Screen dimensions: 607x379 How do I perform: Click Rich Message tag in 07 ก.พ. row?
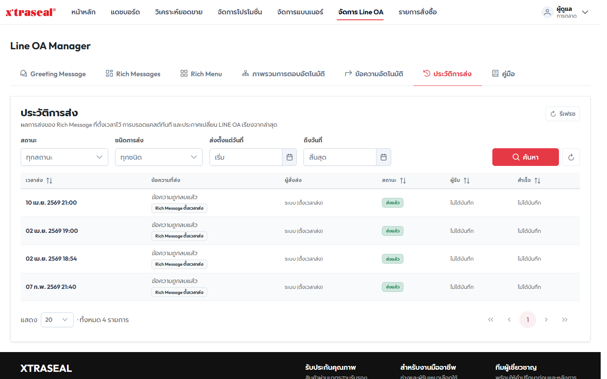(179, 292)
